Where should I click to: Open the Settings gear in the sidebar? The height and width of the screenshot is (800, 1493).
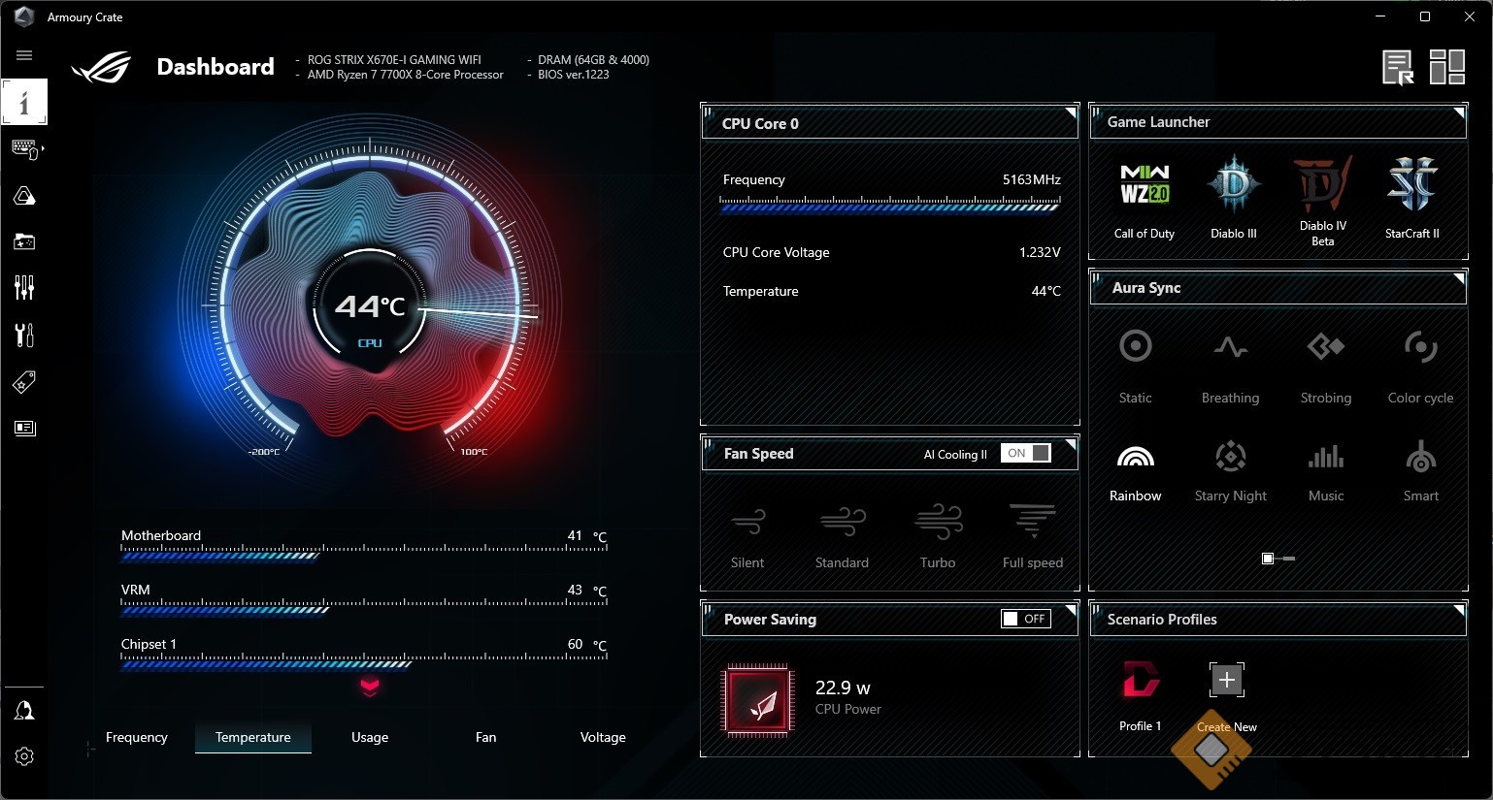click(24, 756)
